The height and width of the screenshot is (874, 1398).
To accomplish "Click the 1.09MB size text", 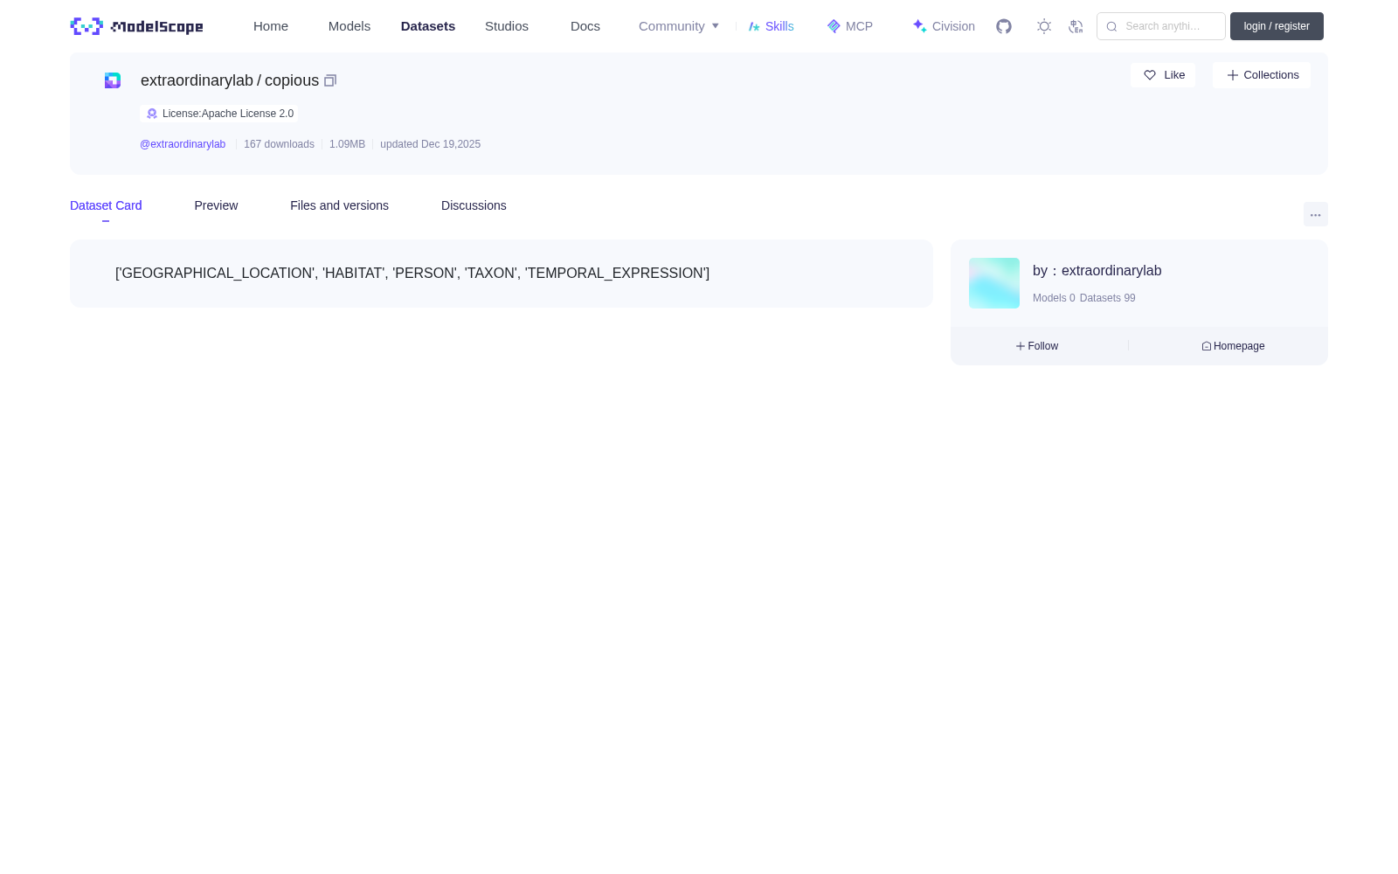I will click(347, 144).
